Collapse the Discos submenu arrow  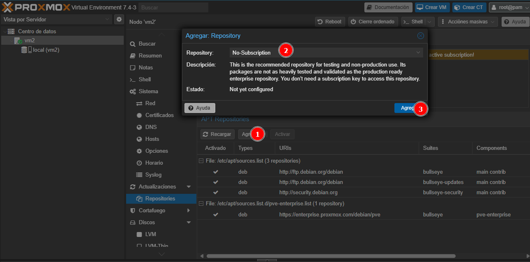tap(189, 223)
